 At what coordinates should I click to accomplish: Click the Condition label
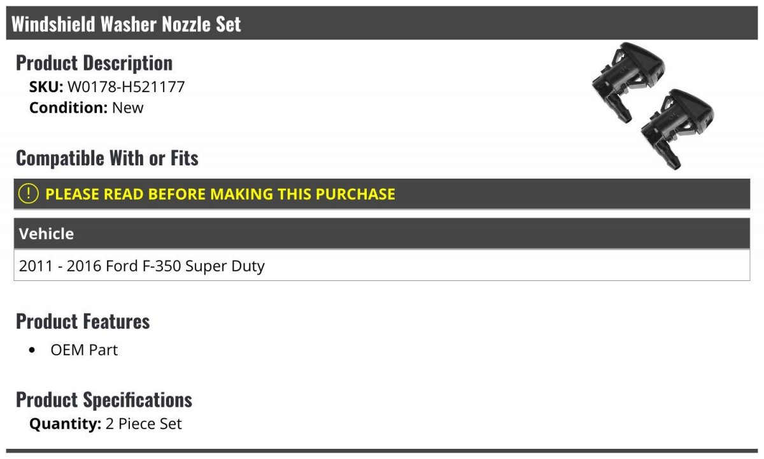(69, 107)
